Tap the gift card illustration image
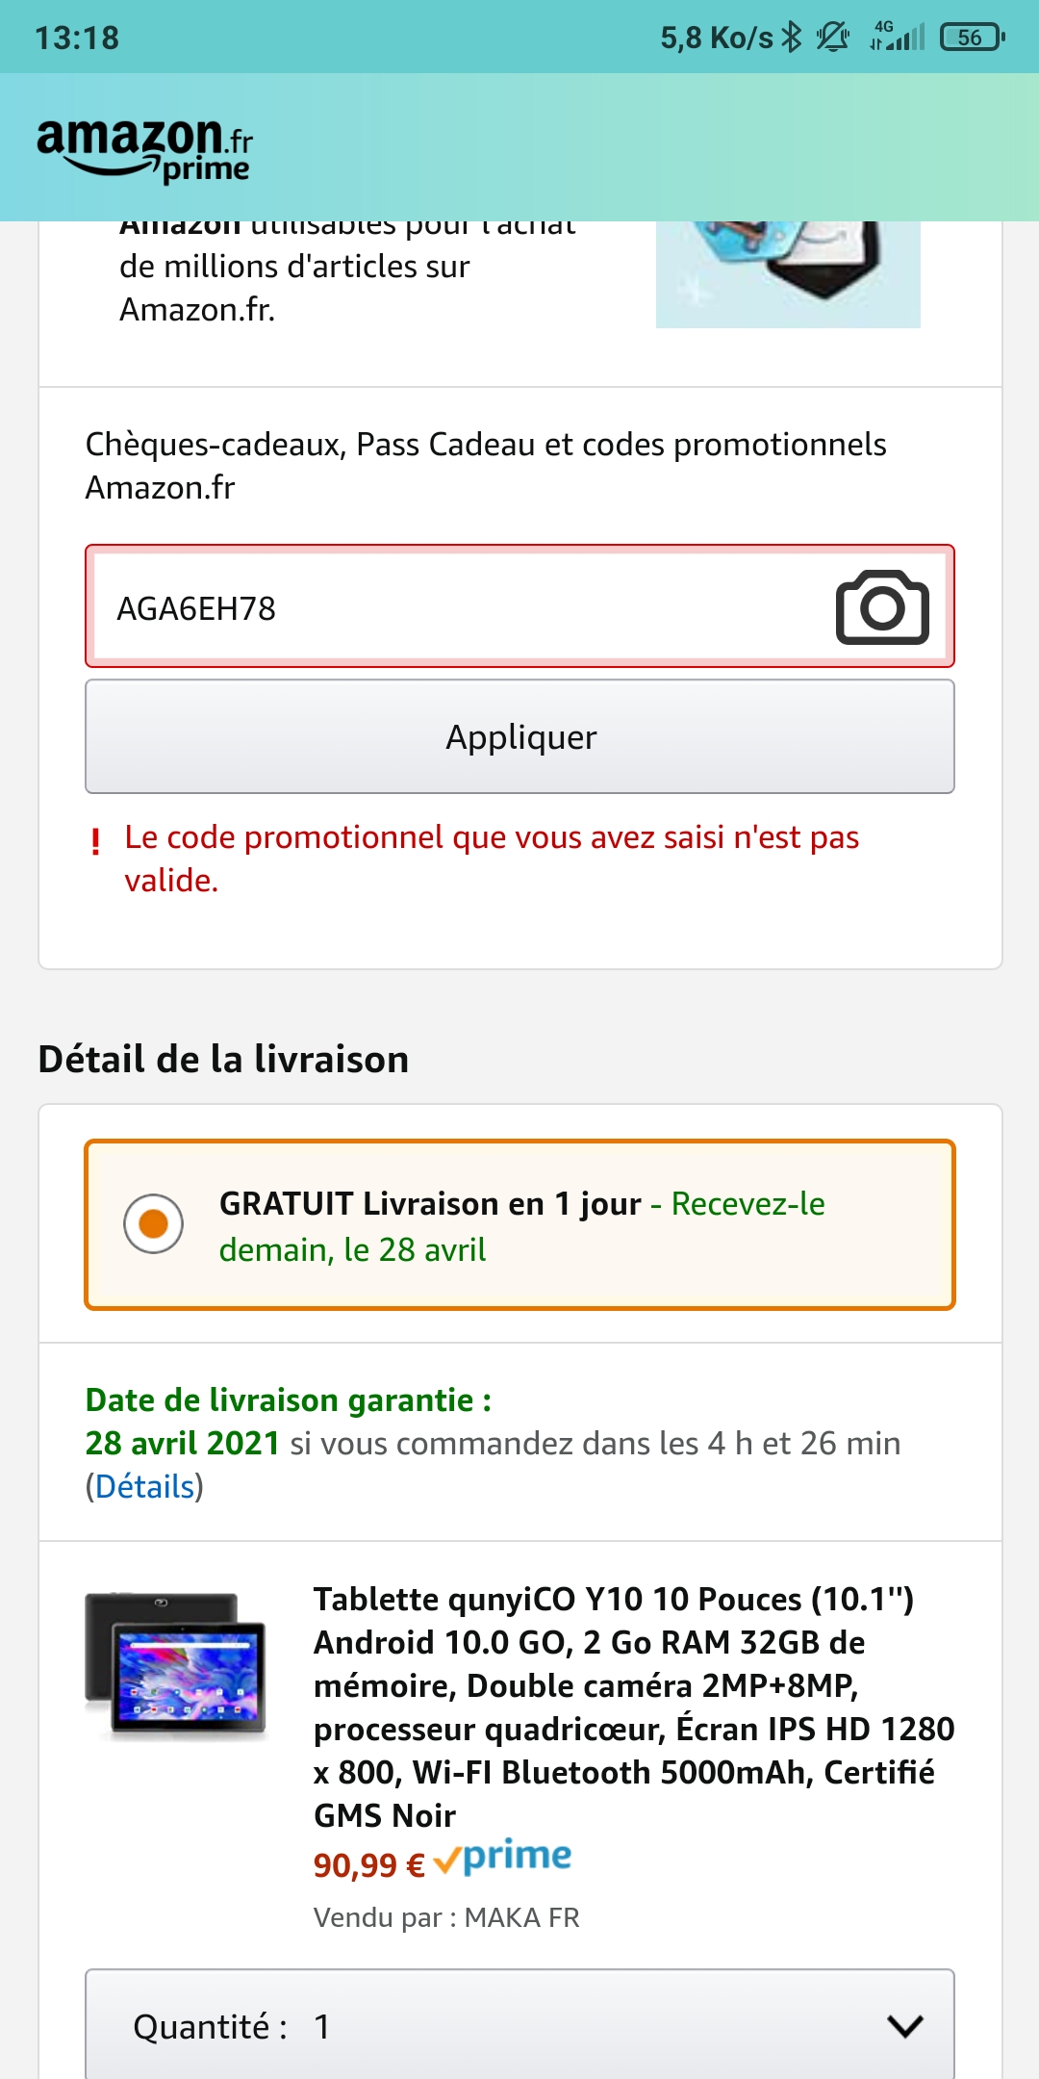Screen dimensions: 1039x2079 pos(788,274)
